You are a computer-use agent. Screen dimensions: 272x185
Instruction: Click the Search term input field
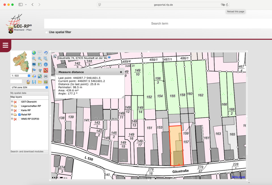pos(160,24)
